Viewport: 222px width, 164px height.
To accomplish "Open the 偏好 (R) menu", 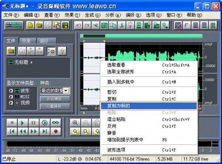I will click(133, 15).
